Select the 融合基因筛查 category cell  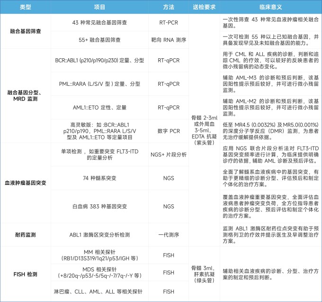(25, 31)
